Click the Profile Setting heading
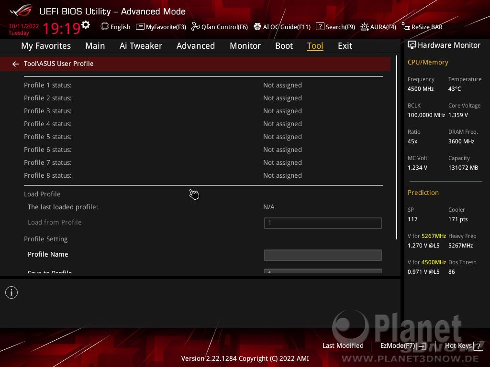 (x=45, y=239)
